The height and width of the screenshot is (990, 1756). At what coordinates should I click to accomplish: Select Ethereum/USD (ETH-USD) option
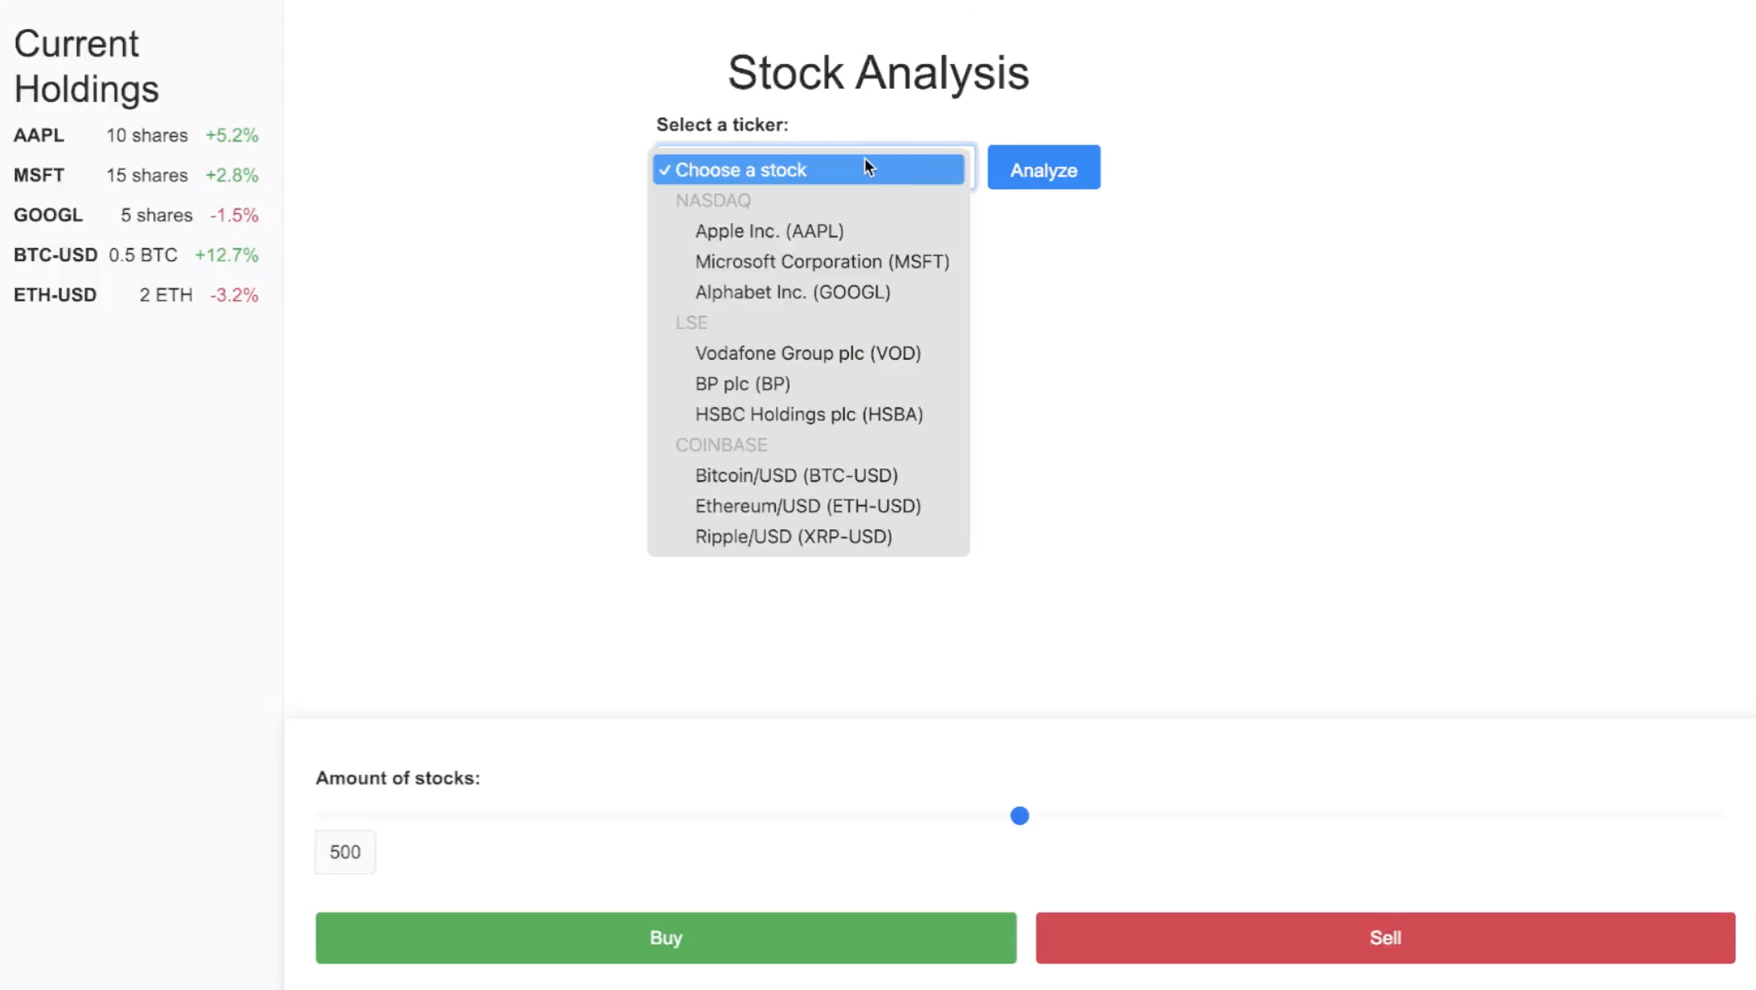pos(807,507)
